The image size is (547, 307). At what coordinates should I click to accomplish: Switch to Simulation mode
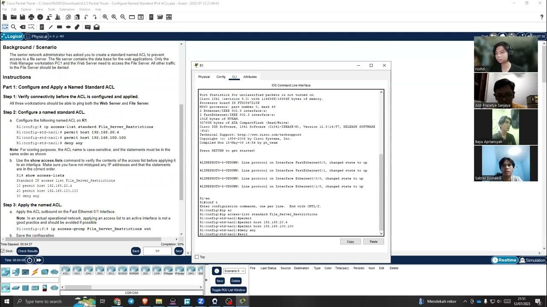pyautogui.click(x=532, y=260)
